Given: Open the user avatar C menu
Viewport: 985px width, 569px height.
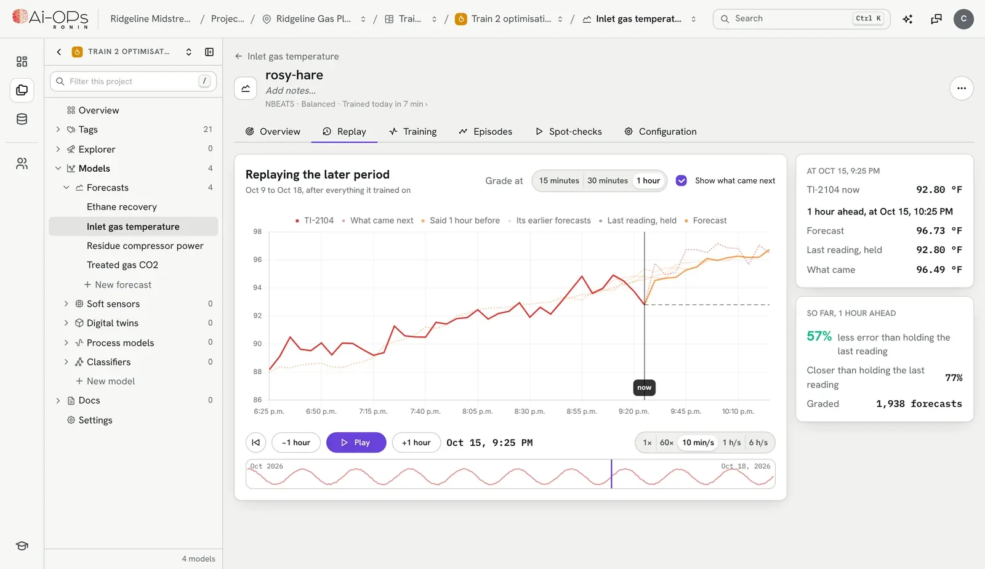Looking at the screenshot, I should 963,19.
